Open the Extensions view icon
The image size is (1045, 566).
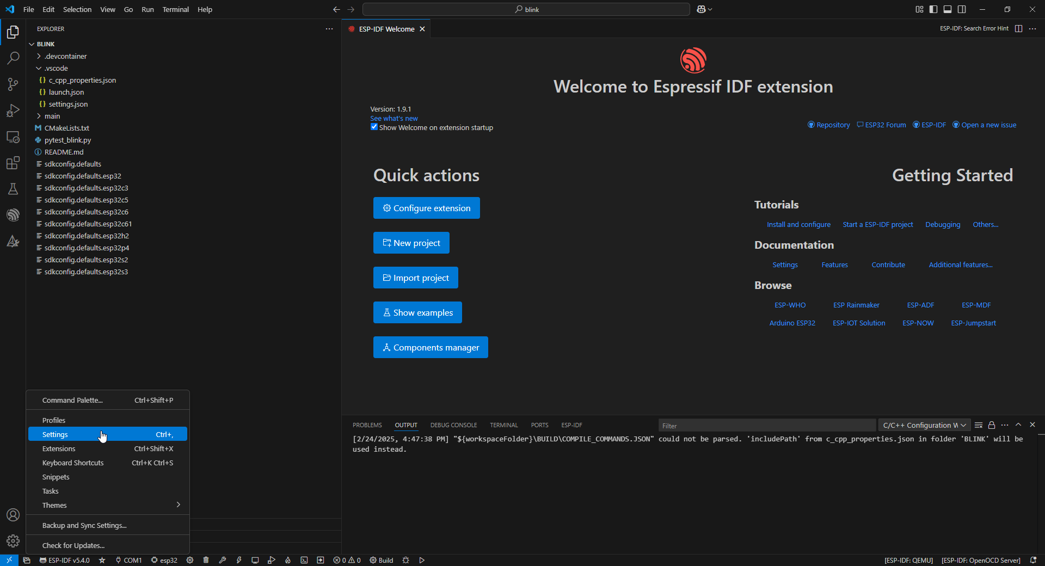[x=13, y=163]
